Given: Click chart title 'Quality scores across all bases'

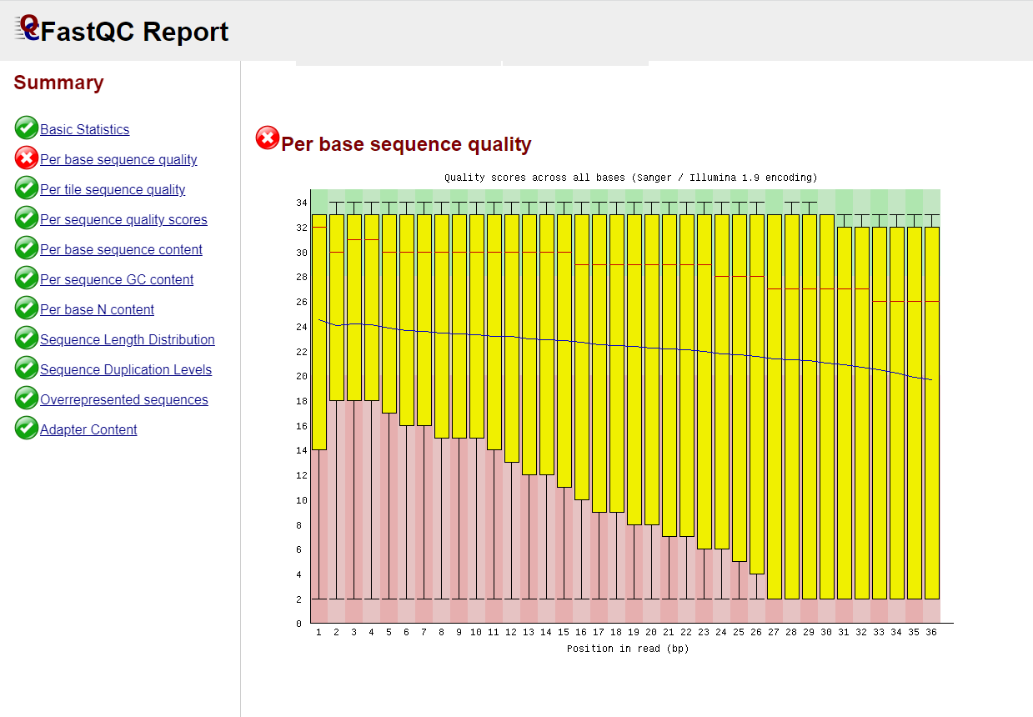Looking at the screenshot, I should [x=631, y=178].
